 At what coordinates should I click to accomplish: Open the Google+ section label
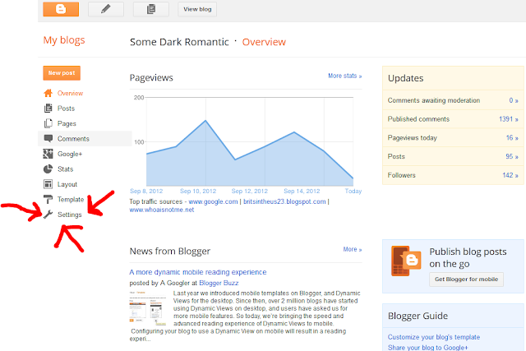coord(70,154)
